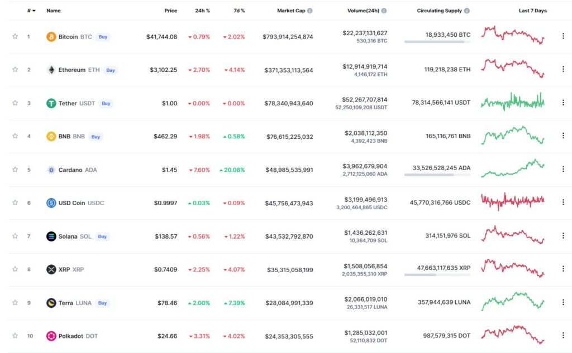Click the Cardano logo icon
Image resolution: width=572 pixels, height=353 pixels.
tap(51, 170)
